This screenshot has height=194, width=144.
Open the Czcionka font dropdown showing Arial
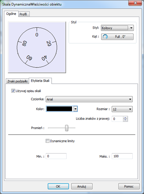coord(89,99)
